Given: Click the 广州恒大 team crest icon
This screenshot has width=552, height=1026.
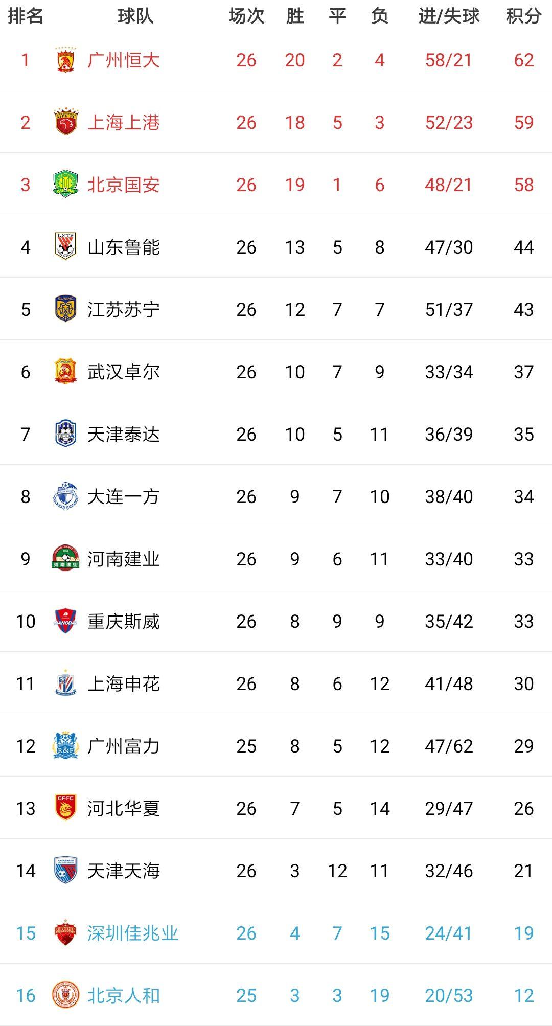Looking at the screenshot, I should click(65, 60).
